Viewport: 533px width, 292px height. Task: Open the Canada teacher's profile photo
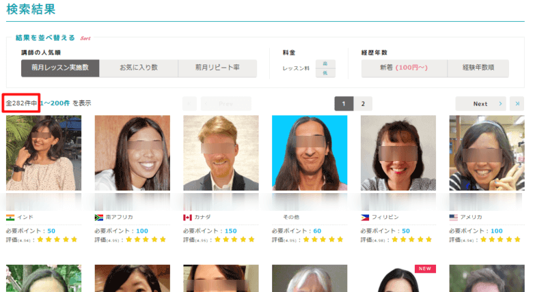(221, 153)
